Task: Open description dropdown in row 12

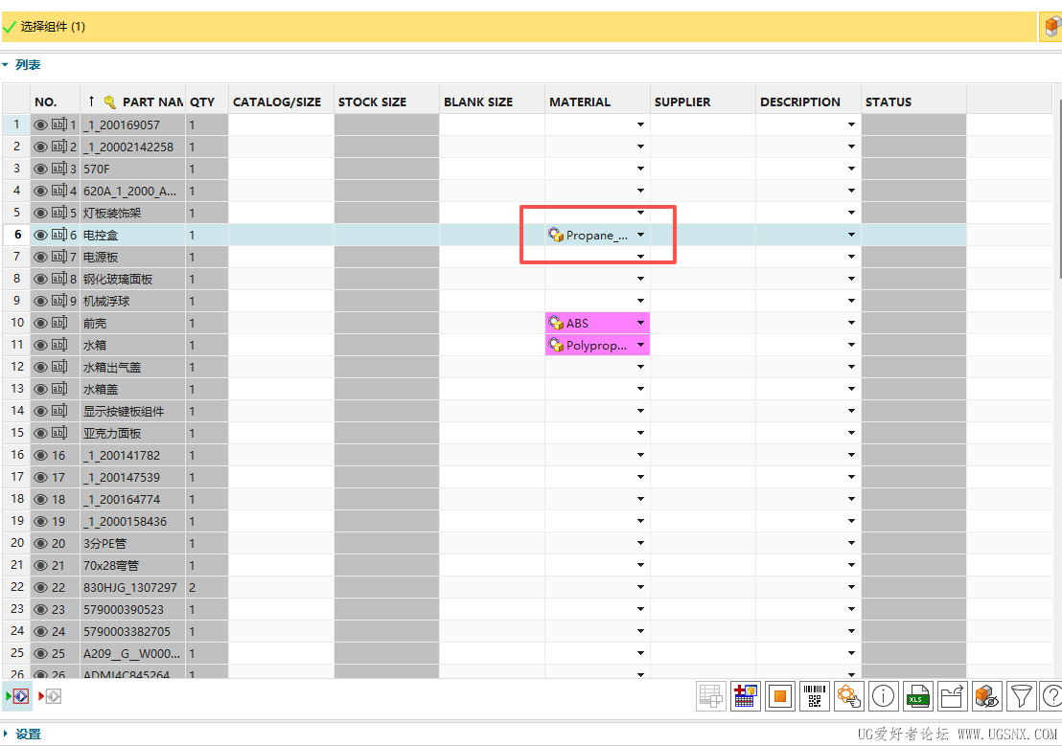Action: point(851,367)
